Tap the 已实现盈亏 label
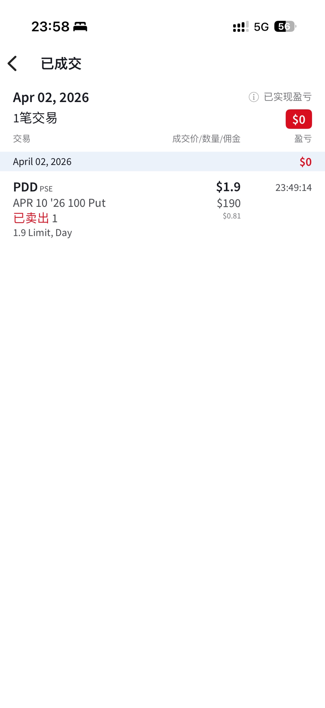Image resolution: width=325 pixels, height=708 pixels. point(287,97)
